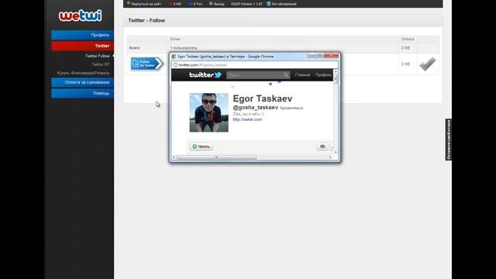
Task: Click the gray checkmark confirm icon
Action: [x=428, y=64]
